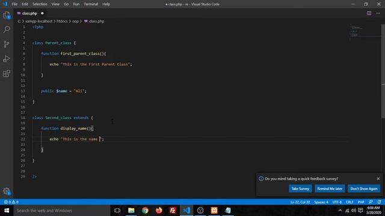The height and width of the screenshot is (216, 385).
Task: Click the Take Survey button
Action: pos(300,188)
